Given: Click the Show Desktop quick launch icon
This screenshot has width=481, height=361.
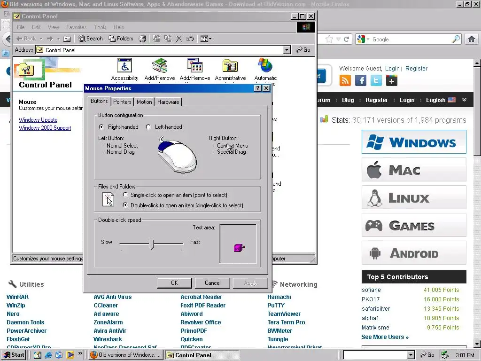Looking at the screenshot, I should tap(38, 355).
